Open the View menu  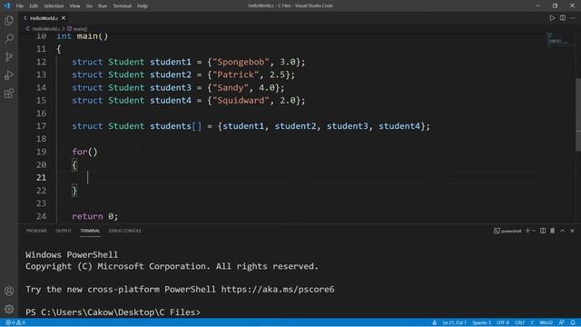(74, 5)
